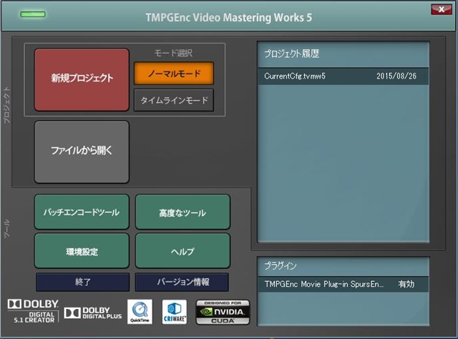Select TMPGEnc Movie Plug-in SpursEn... plugin row

click(343, 284)
